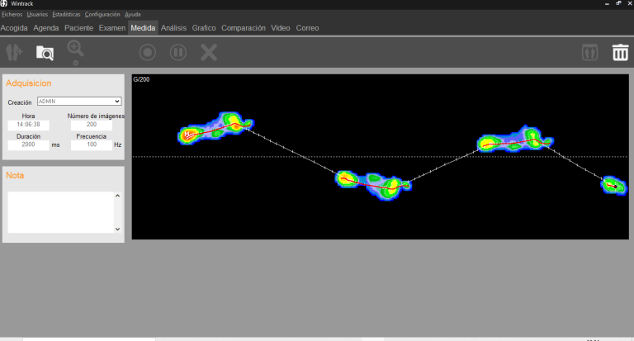Select the Comparación tab

tap(244, 28)
